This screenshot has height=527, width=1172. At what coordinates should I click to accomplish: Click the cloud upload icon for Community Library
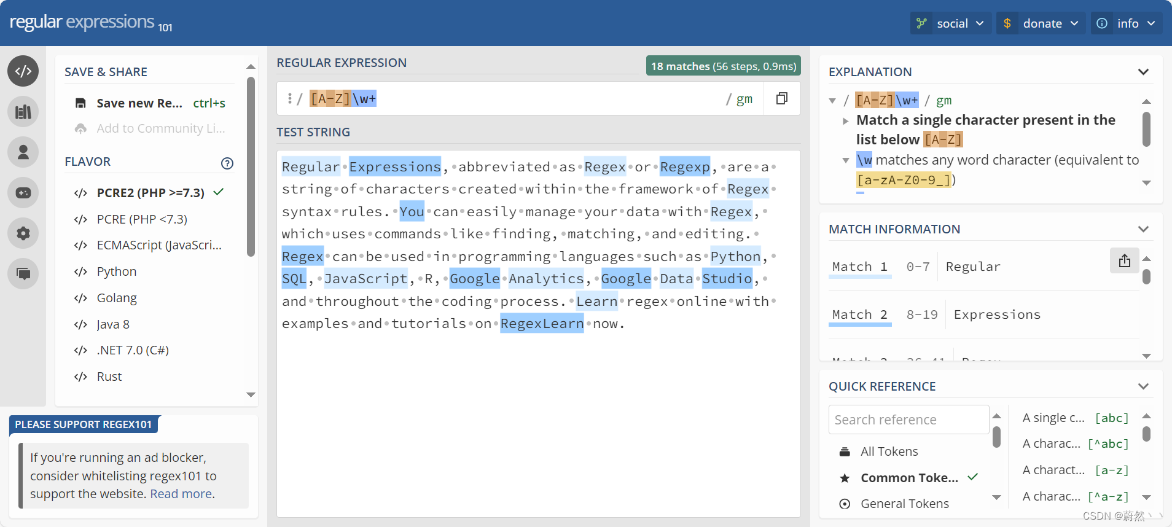pyautogui.click(x=80, y=128)
